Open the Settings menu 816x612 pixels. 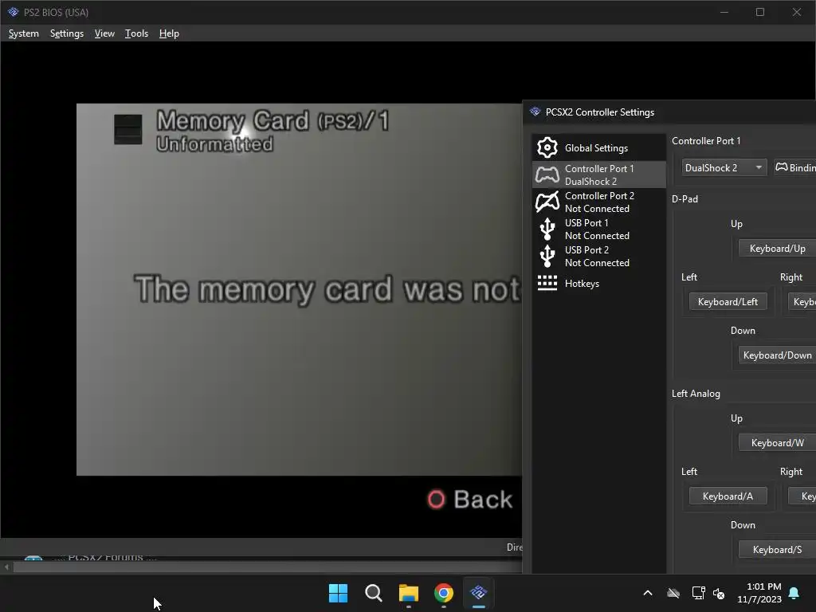click(67, 33)
